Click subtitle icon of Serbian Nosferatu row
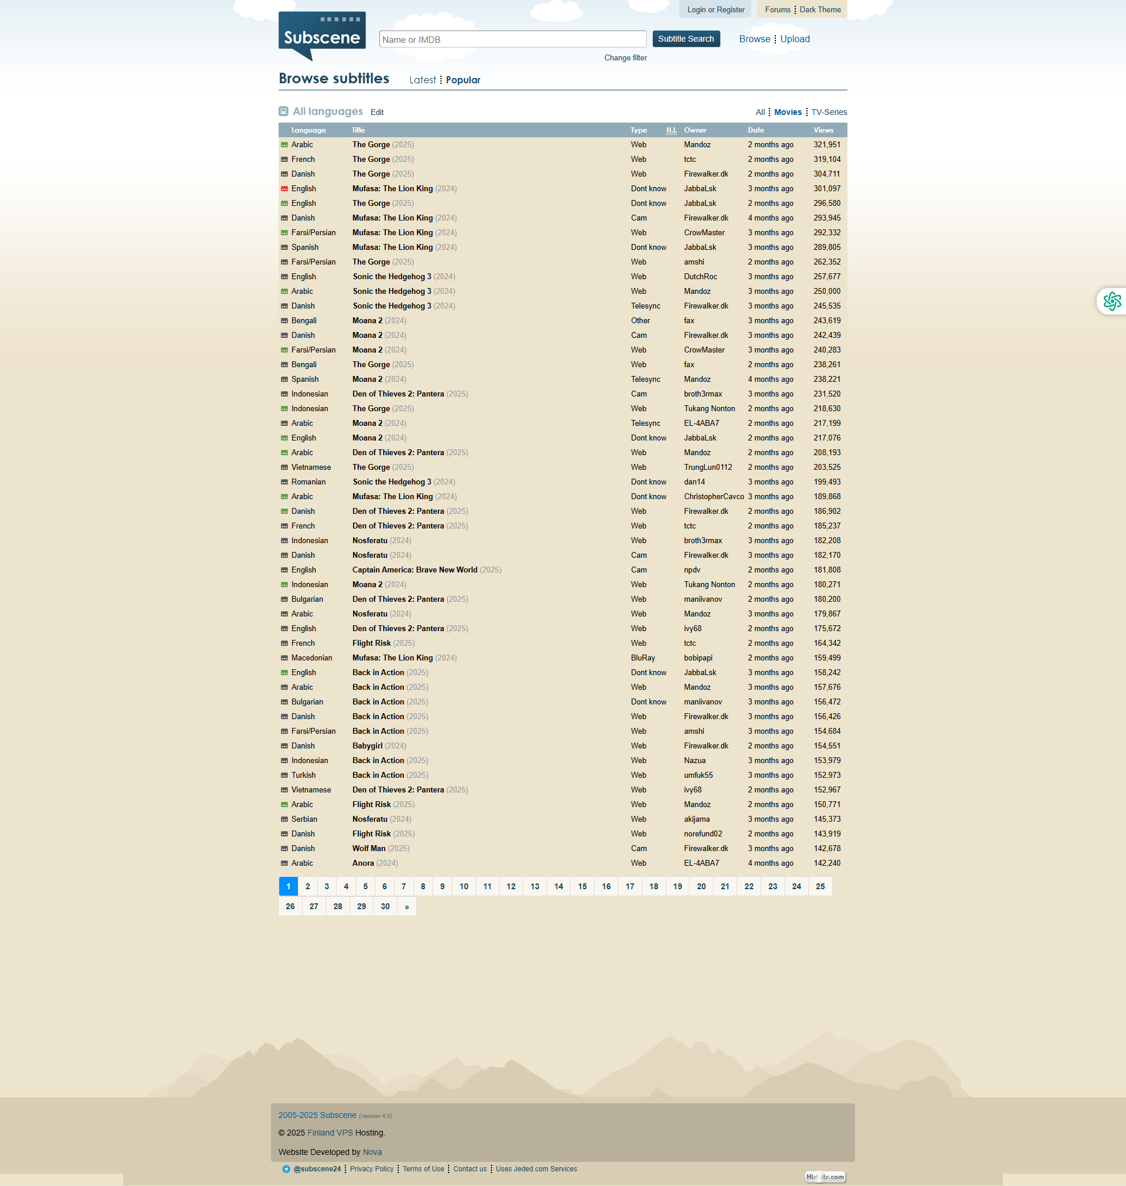The height and width of the screenshot is (1186, 1126). (x=284, y=819)
